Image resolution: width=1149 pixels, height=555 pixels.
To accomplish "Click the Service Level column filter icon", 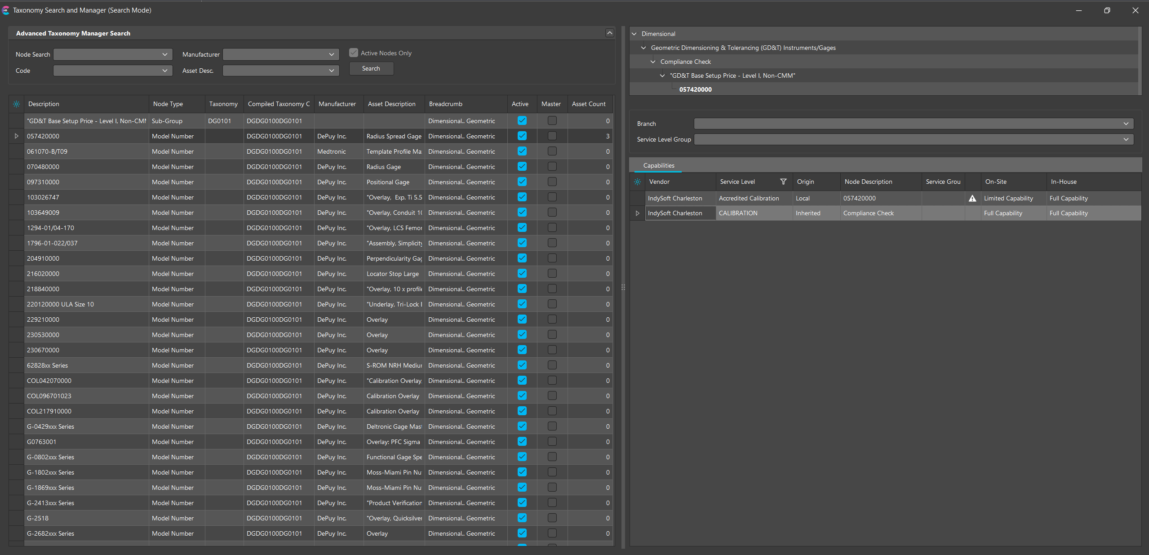I will [783, 182].
